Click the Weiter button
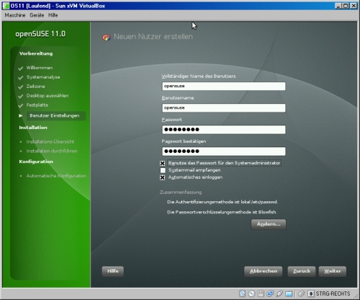 (333, 271)
